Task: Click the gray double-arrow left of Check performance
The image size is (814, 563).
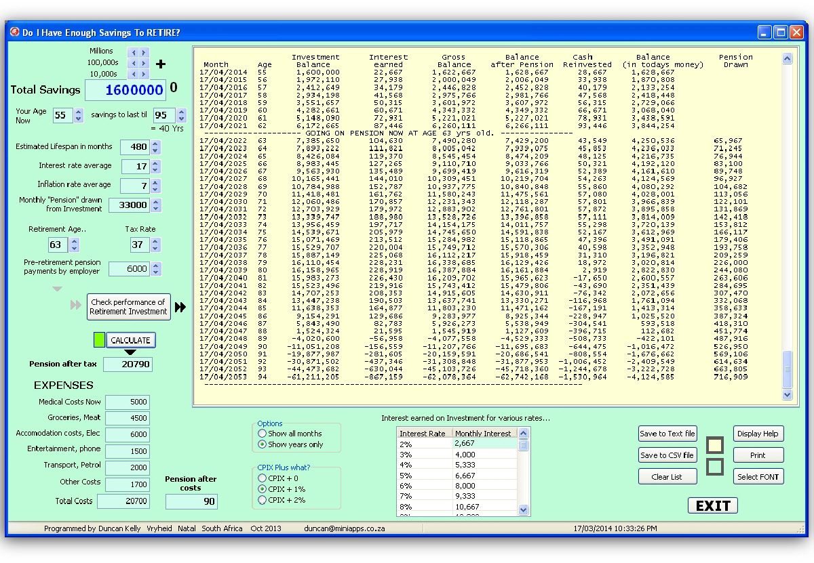Action: point(75,306)
